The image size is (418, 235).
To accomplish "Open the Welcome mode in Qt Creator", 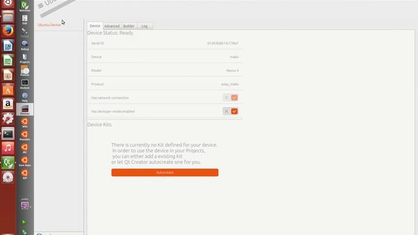I will pos(25,6).
